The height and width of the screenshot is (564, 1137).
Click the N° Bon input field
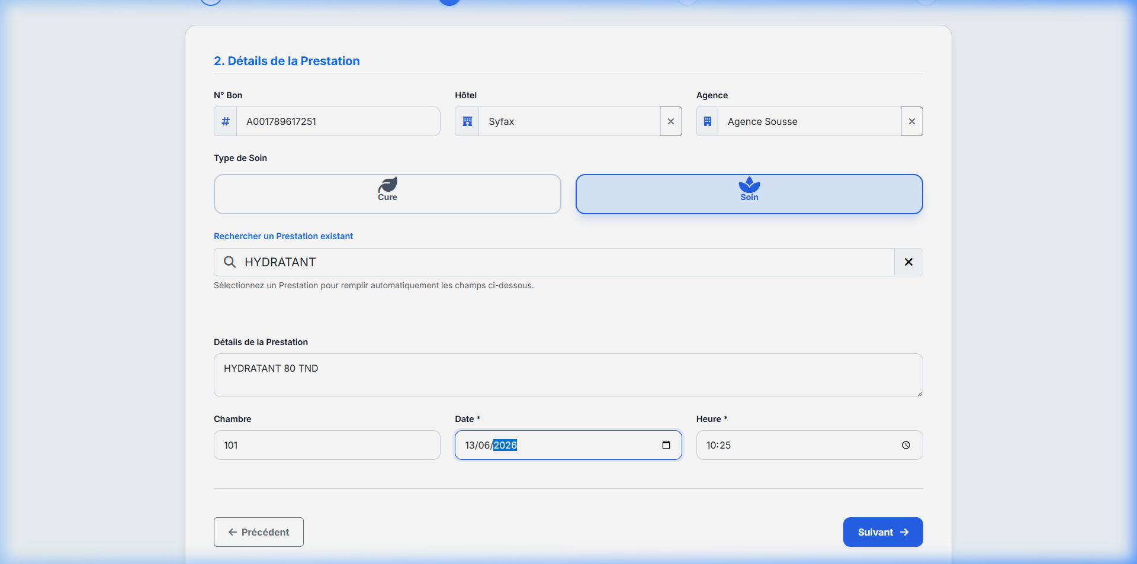[x=338, y=121]
